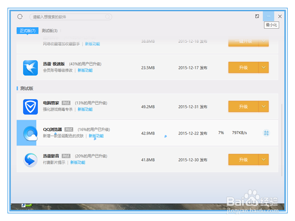Click the 7% download progress for QQ浏览器
The width and height of the screenshot is (295, 221).
tap(221, 133)
